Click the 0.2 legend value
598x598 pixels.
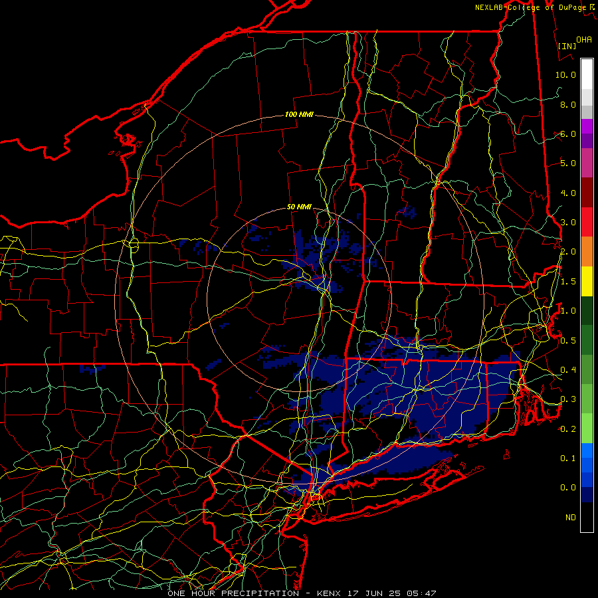click(x=568, y=429)
